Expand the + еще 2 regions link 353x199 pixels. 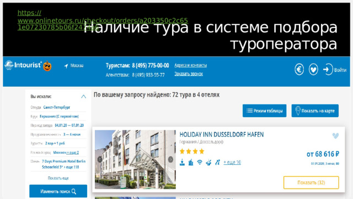(x=73, y=153)
